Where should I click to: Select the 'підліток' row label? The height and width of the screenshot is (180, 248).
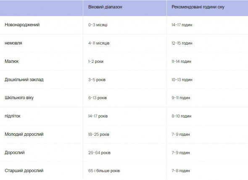[x=13, y=116]
